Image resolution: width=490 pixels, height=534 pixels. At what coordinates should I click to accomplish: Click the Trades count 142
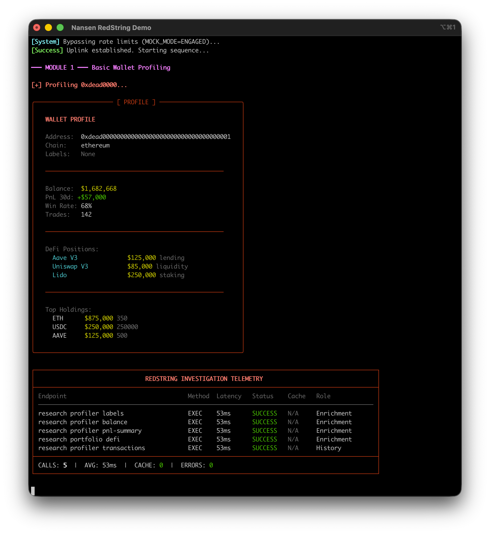pos(86,215)
